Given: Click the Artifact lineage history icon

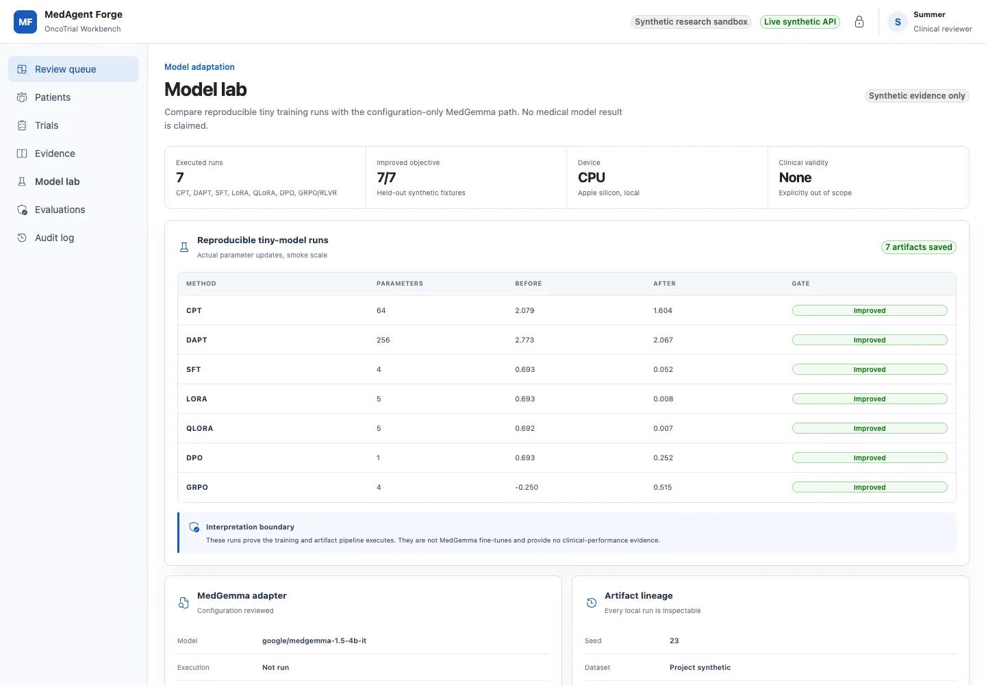Looking at the screenshot, I should pyautogui.click(x=592, y=603).
